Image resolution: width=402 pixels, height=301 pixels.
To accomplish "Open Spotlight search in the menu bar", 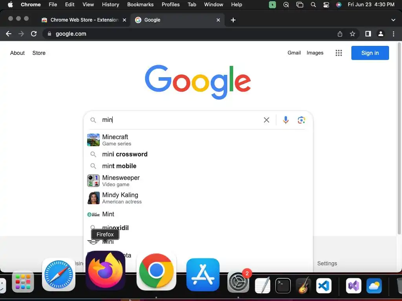I will click(313, 5).
